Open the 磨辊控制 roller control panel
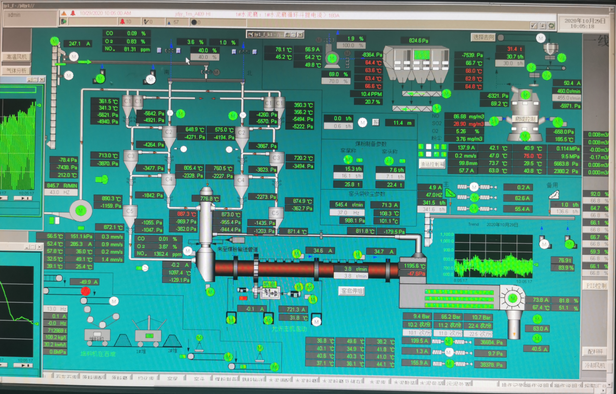The image size is (616, 394). [x=525, y=119]
